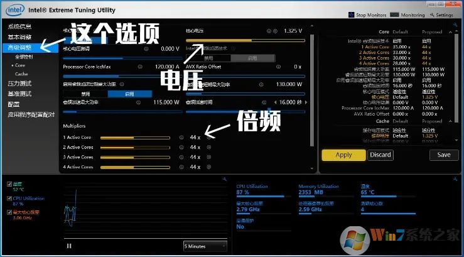Select gray 启用 under Intel turbo boost technology
Screen dimensions: 464x257
click(252, 58)
